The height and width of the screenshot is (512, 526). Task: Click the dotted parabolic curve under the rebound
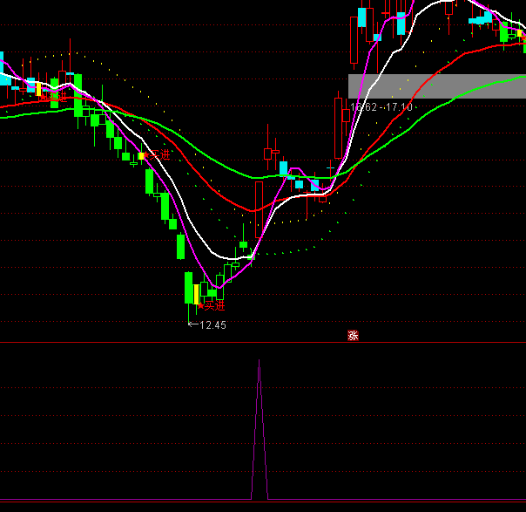pos(287,253)
